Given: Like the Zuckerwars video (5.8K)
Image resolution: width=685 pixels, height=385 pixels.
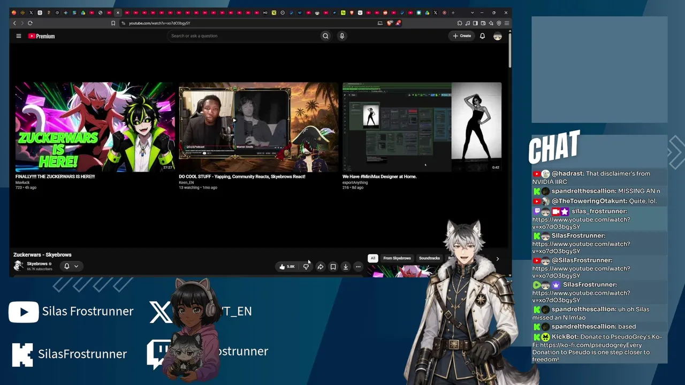Looking at the screenshot, I should coord(287,266).
